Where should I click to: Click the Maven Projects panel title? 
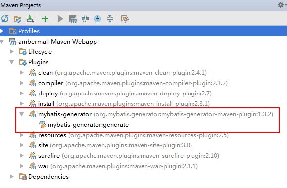tap(20, 5)
